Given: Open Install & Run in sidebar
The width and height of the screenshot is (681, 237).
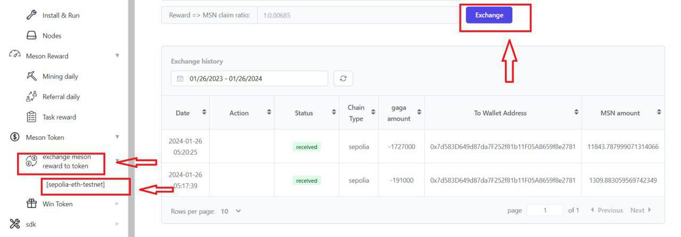Looking at the screenshot, I should click(61, 15).
